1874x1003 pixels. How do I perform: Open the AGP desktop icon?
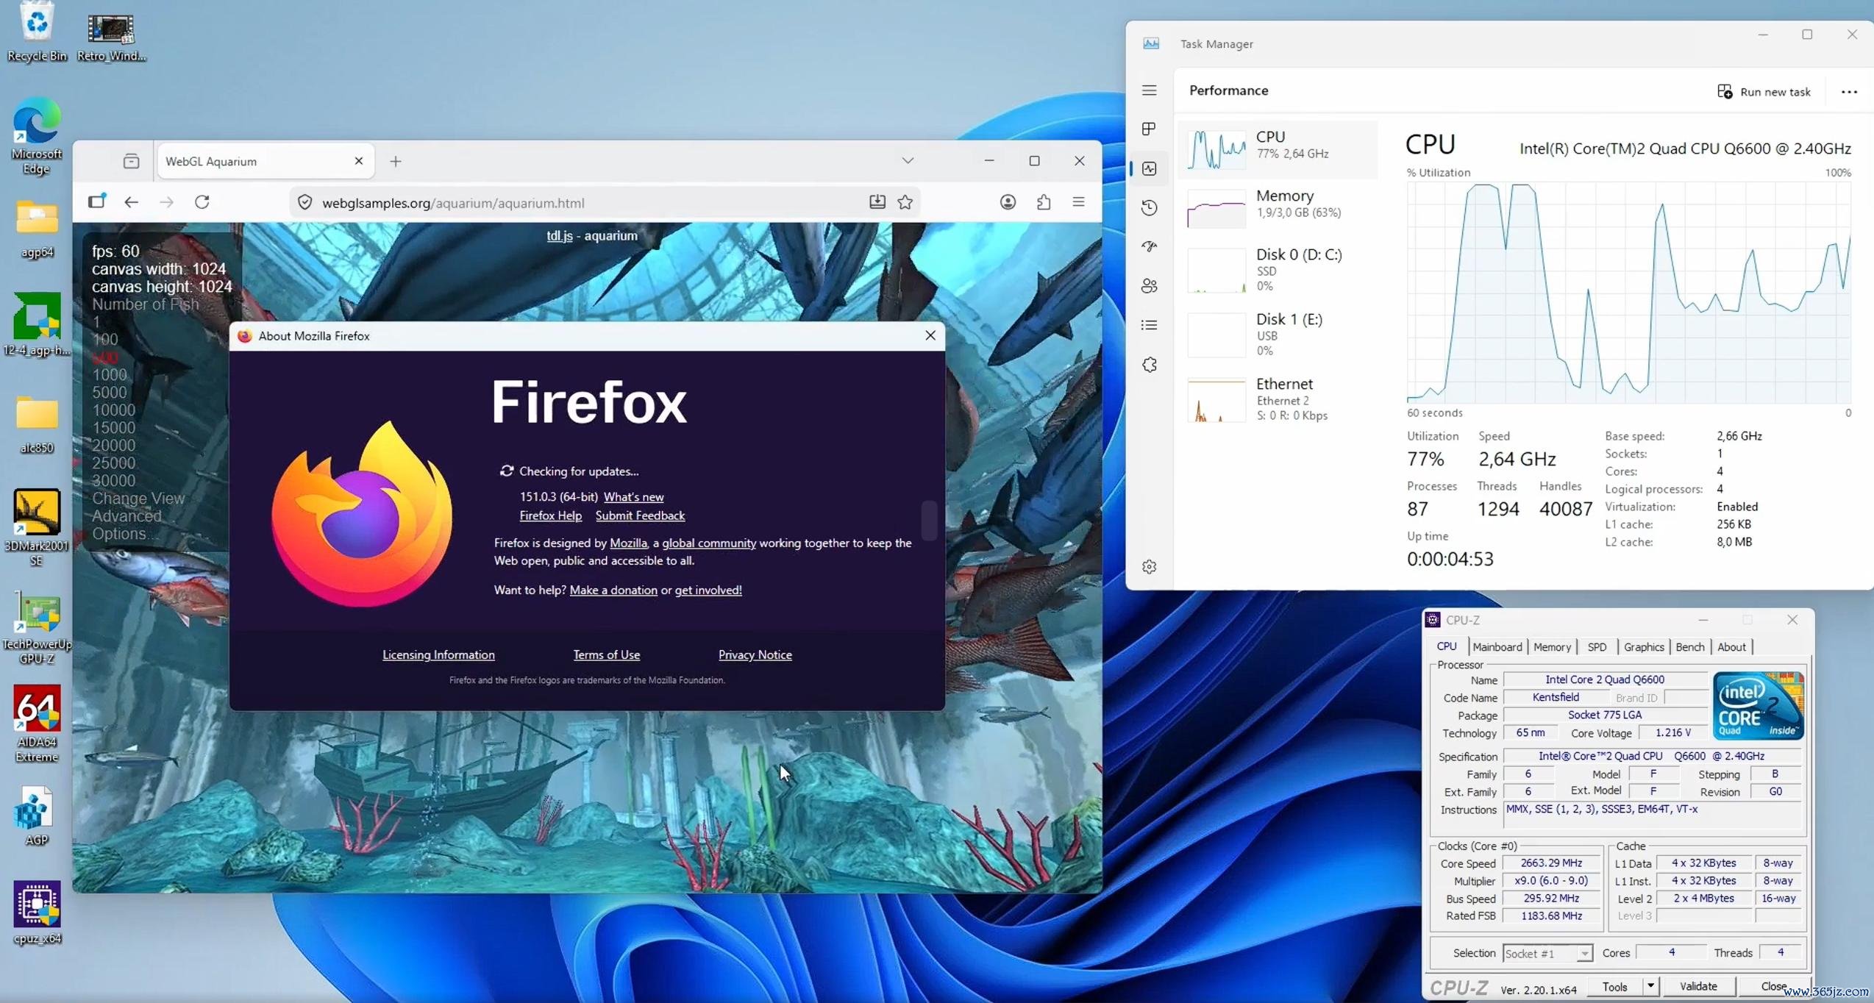37,816
